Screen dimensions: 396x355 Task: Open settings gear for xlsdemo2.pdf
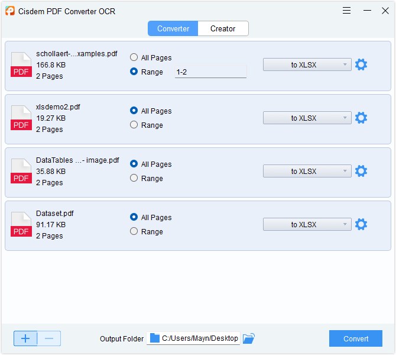click(361, 118)
